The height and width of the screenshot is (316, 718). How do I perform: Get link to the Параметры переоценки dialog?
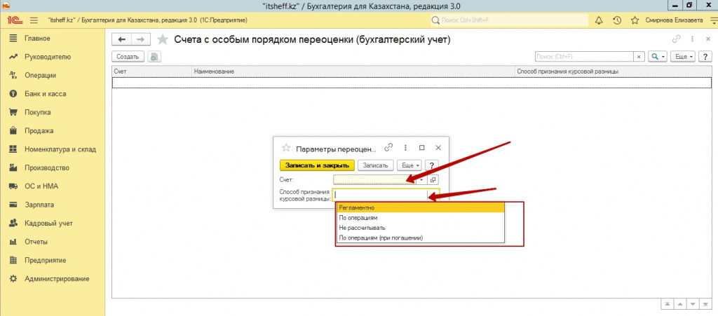point(389,148)
